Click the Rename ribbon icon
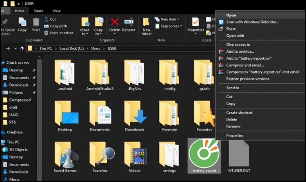306x182 pixels. (x=129, y=22)
